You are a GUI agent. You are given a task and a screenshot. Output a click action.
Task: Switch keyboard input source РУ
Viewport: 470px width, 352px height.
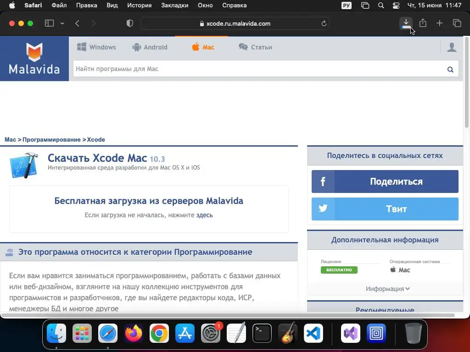click(347, 5)
